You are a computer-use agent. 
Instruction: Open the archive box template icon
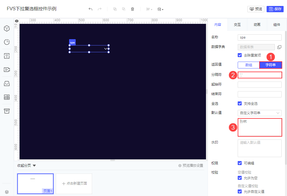pyautogui.click(x=7, y=111)
